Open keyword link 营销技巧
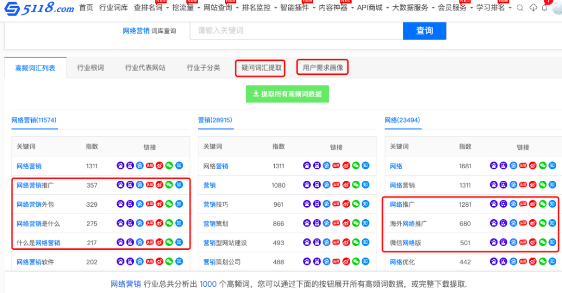Viewport: 562px width, 293px height. (215, 204)
